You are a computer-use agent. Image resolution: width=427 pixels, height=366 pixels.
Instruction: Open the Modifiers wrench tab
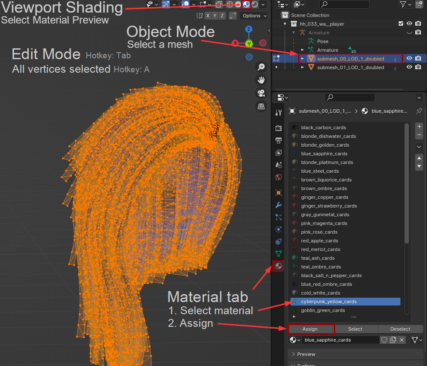(x=279, y=205)
